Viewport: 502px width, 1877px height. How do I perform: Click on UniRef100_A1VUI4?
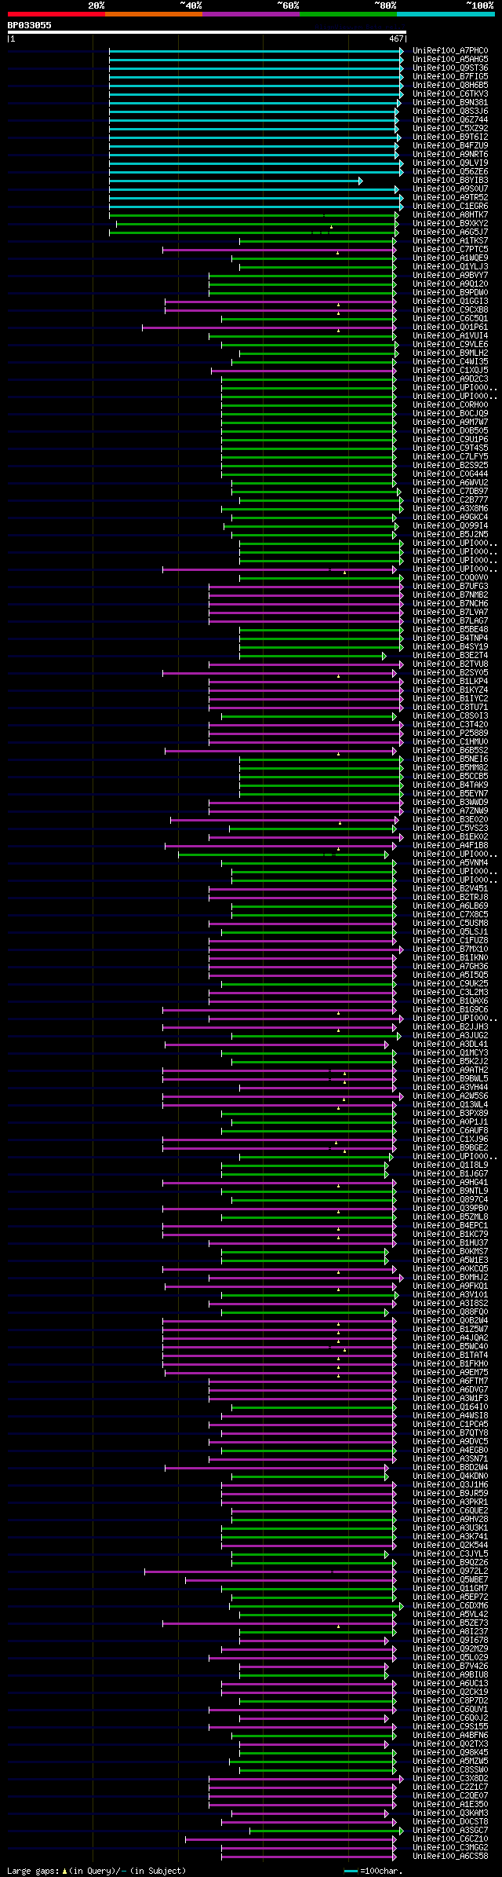pos(450,336)
